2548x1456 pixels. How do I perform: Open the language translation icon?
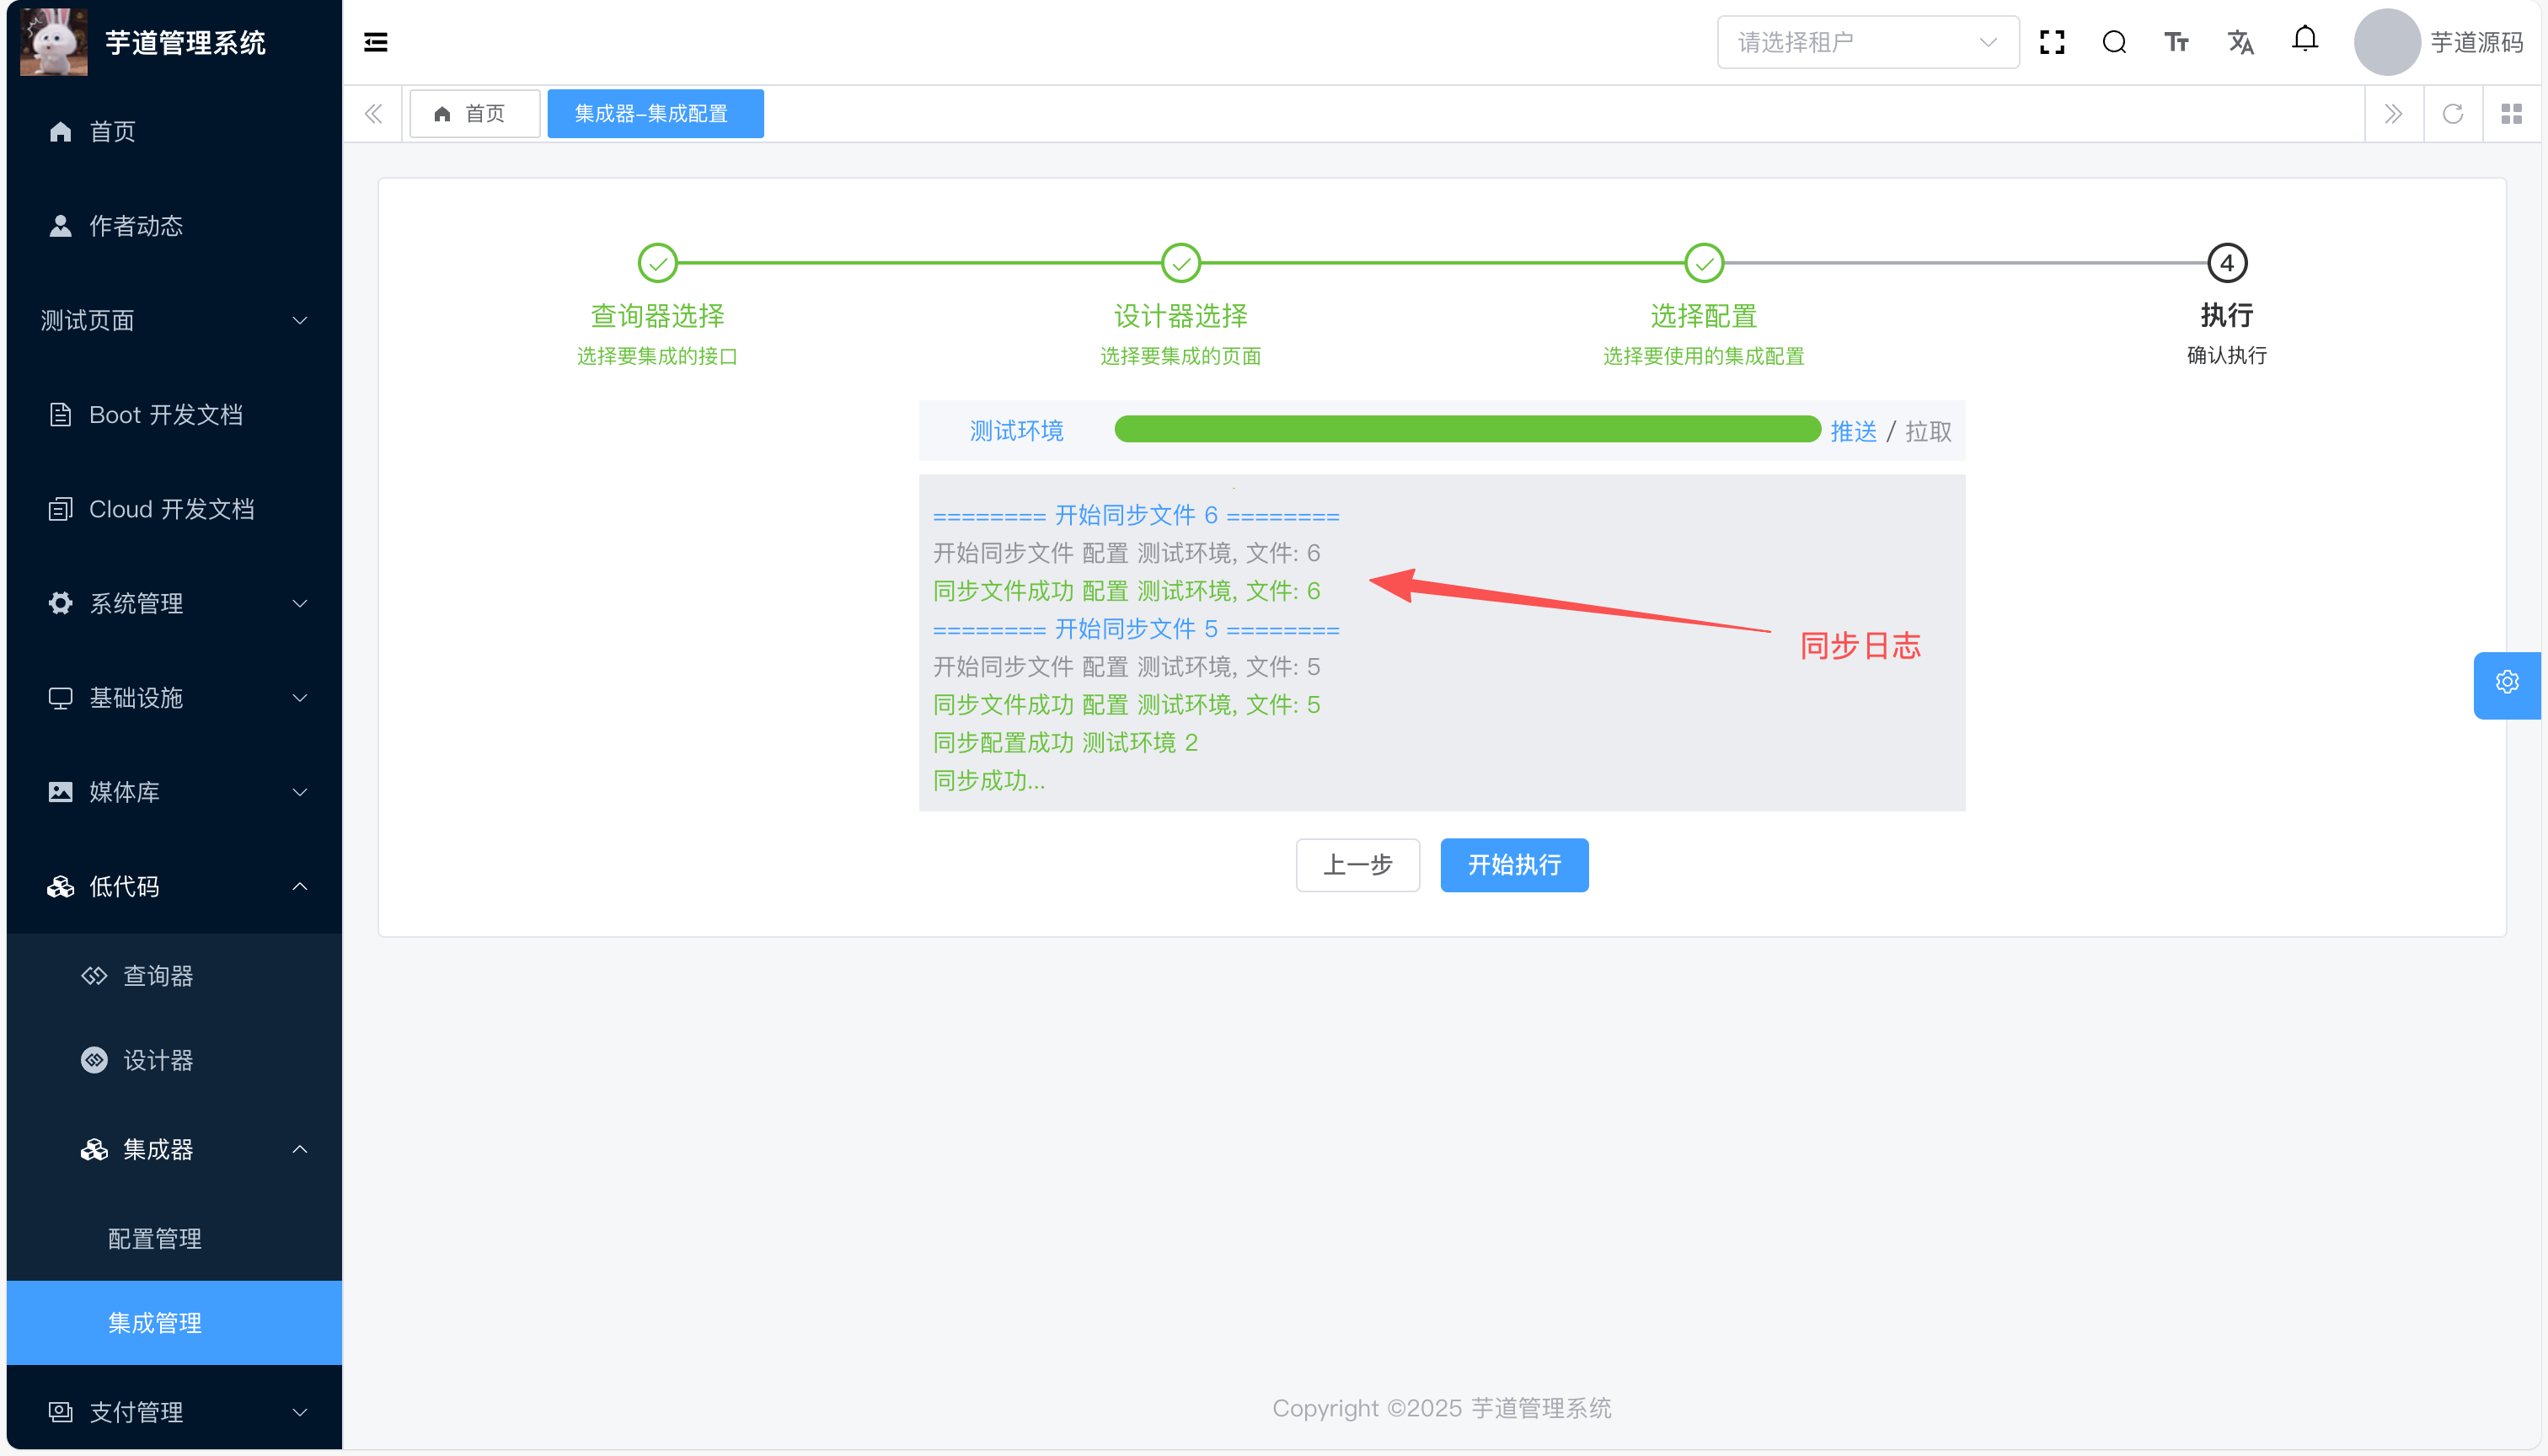click(x=2240, y=42)
